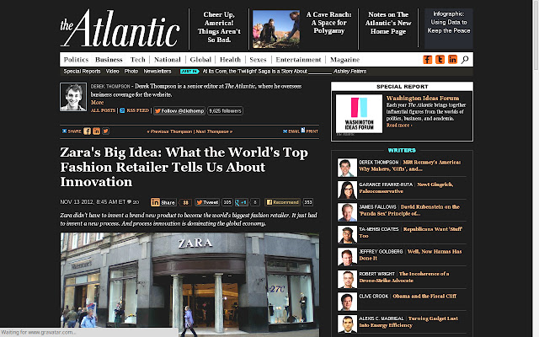Open the Magazine section
The height and width of the screenshot is (337, 539).
pyautogui.click(x=344, y=60)
